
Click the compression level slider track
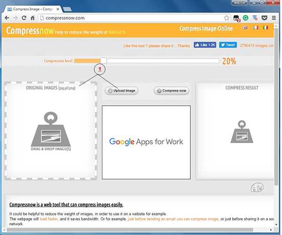point(146,61)
